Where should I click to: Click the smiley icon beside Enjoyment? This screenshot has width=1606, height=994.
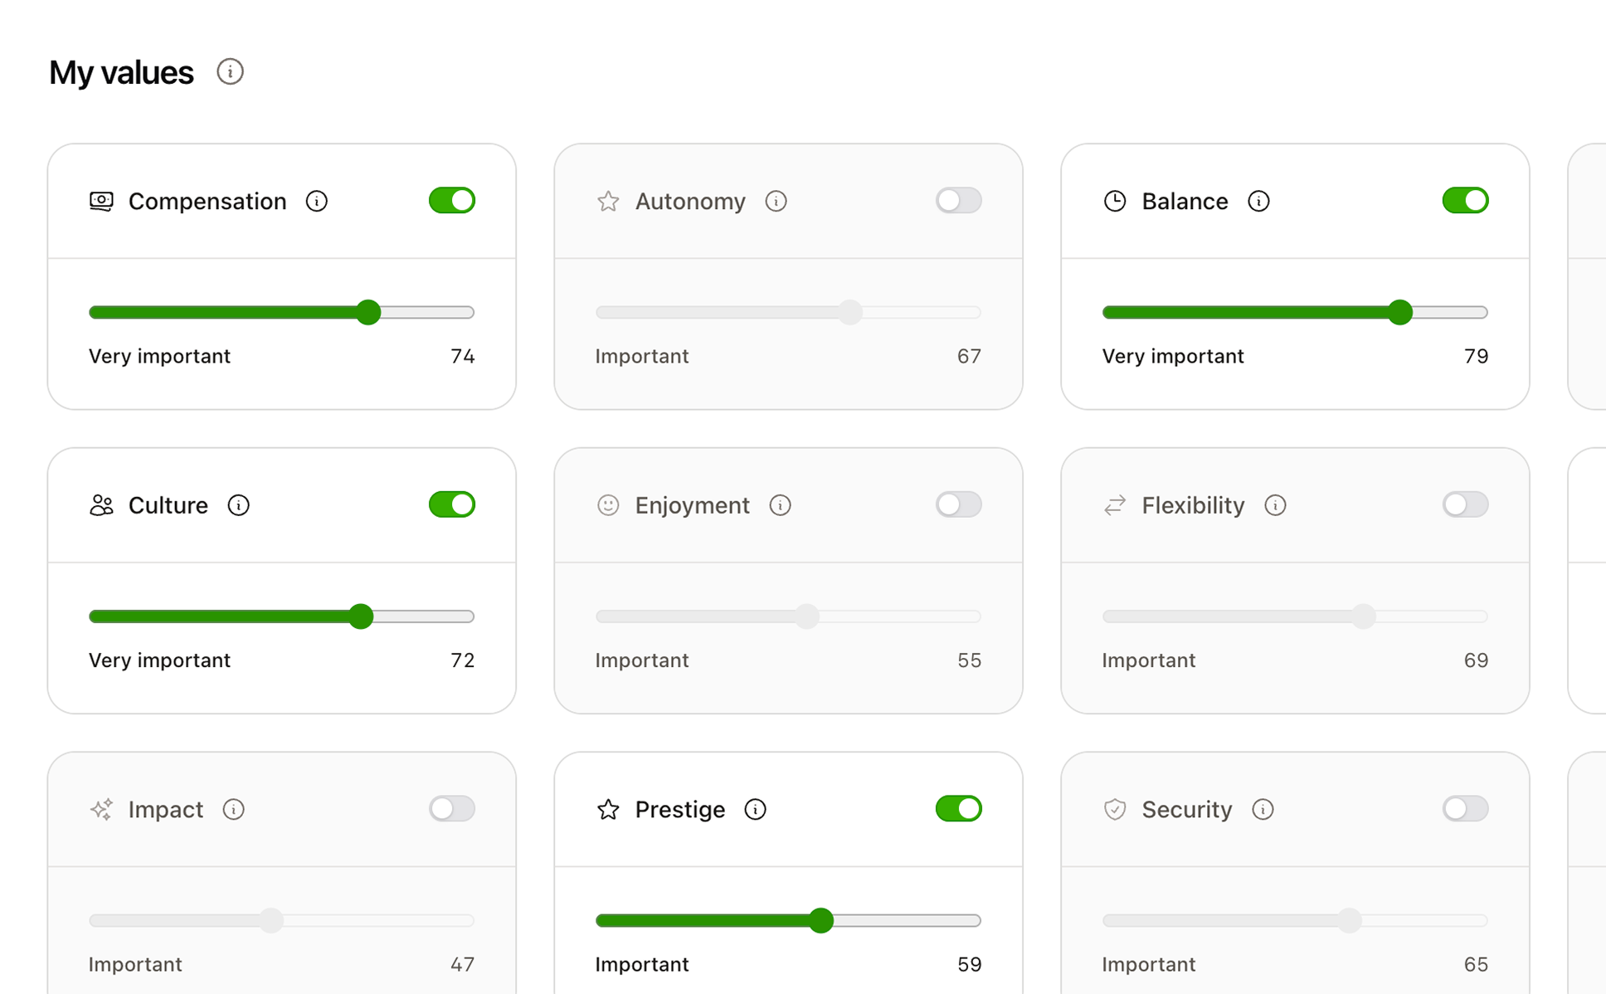point(608,504)
